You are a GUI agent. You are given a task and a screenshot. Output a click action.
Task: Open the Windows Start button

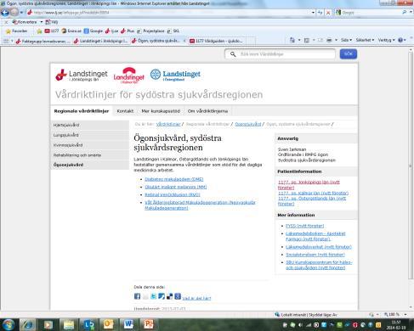(x=9, y=324)
